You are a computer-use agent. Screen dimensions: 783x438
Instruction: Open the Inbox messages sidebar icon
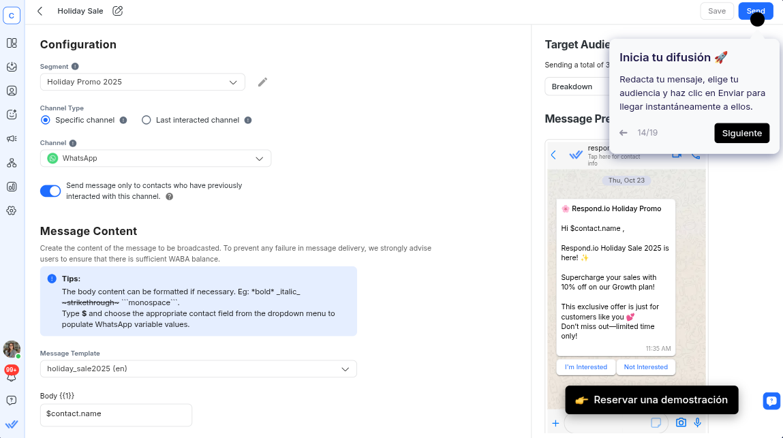click(12, 67)
